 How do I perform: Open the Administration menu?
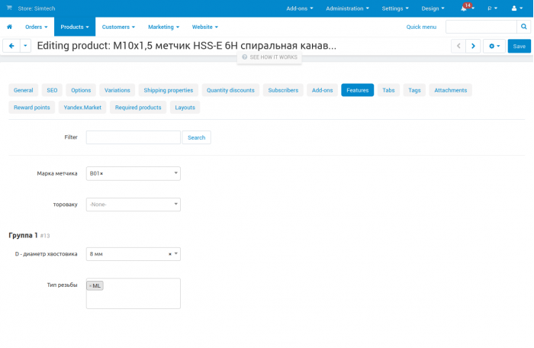347,8
